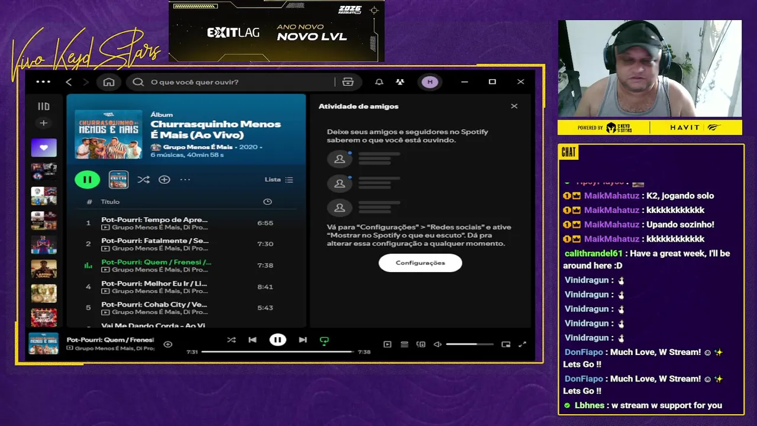The height and width of the screenshot is (426, 757).
Task: Pause playback in bottom player bar
Action: tap(277, 340)
